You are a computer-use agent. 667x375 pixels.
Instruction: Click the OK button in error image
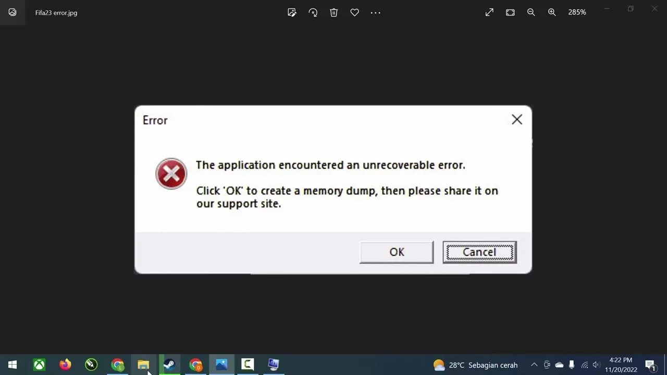tap(397, 252)
